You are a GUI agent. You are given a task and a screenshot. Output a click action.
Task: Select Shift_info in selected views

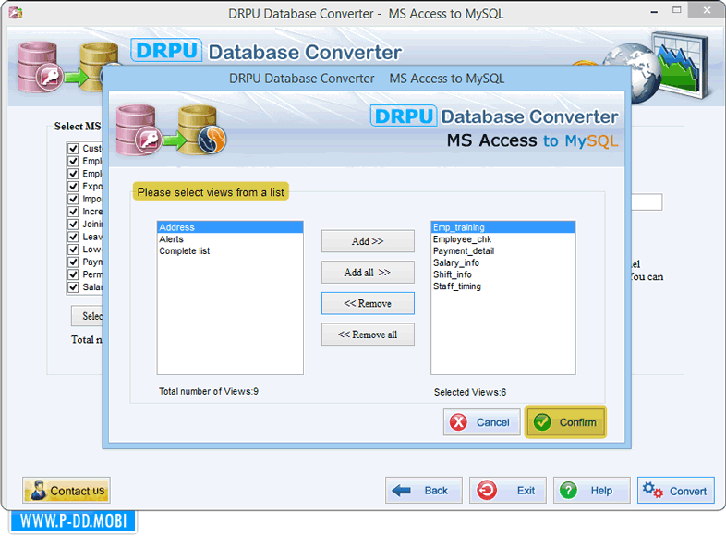coord(502,274)
